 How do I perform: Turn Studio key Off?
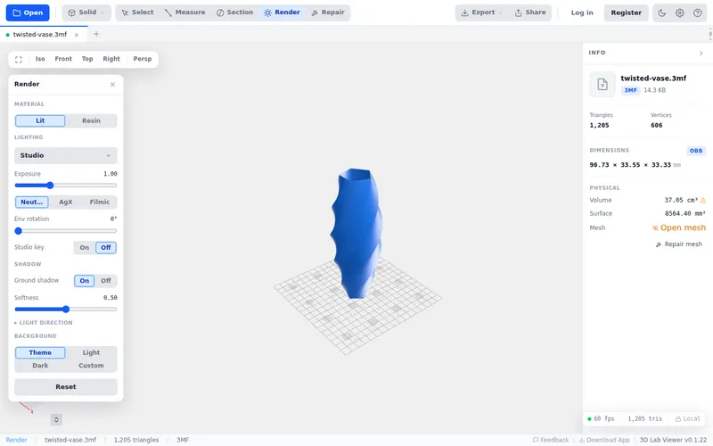pos(106,248)
